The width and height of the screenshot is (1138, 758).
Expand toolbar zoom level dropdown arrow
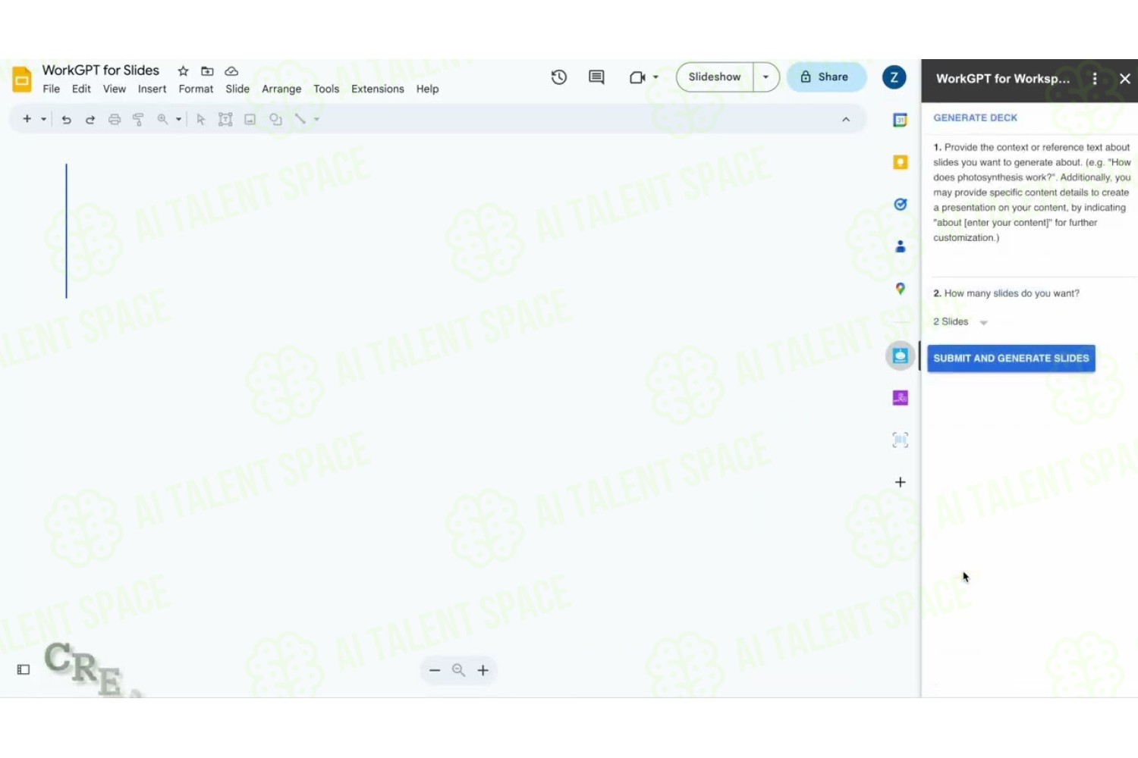178,119
